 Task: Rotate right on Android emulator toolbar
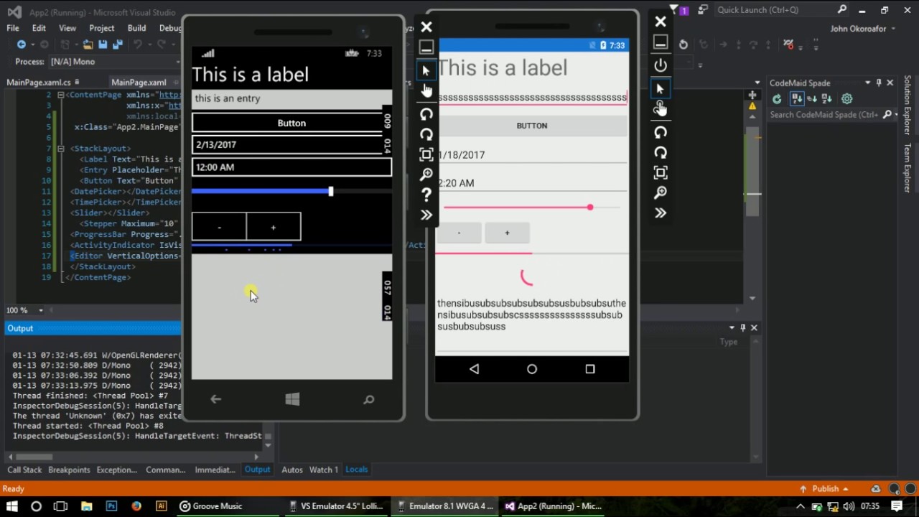661,152
